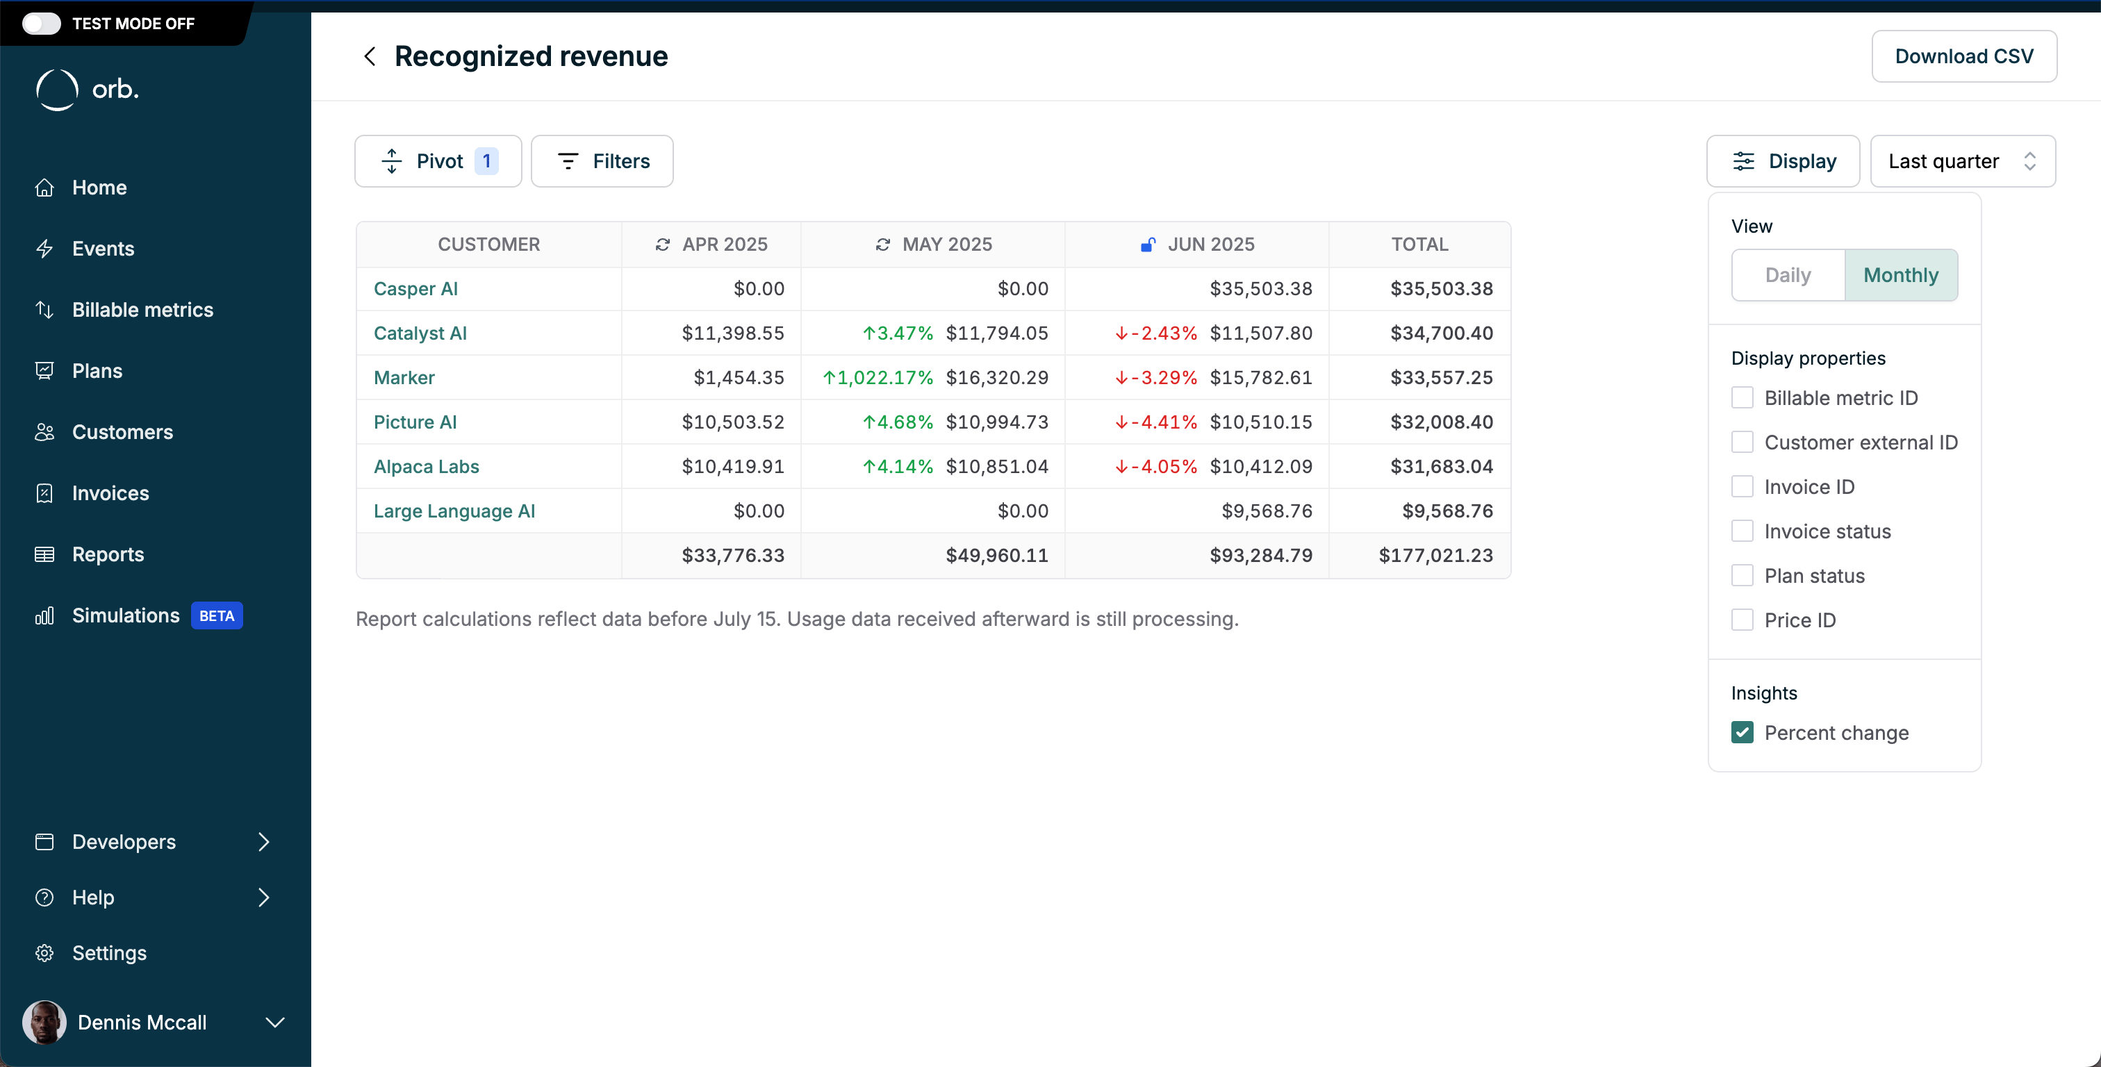Go to the Plans page
Image resolution: width=2101 pixels, height=1067 pixels.
97,371
